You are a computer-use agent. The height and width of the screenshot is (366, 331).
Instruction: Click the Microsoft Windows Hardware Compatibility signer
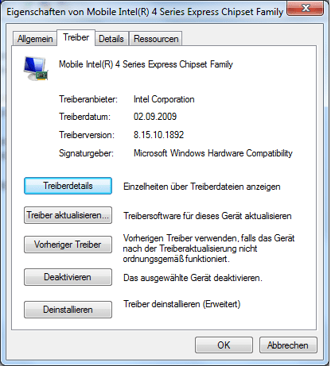(x=213, y=153)
